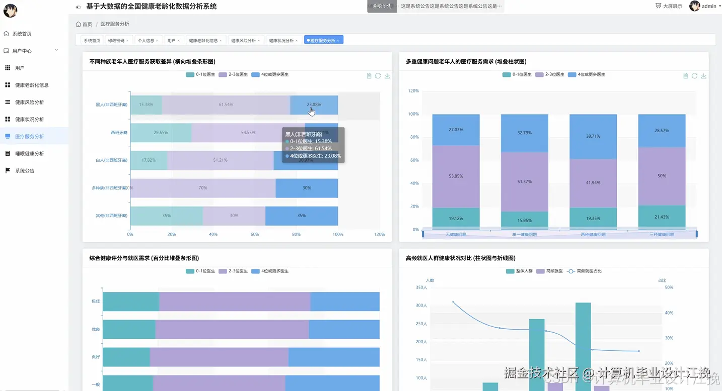
Task: Click the admin avatar in the header
Action: click(x=695, y=6)
